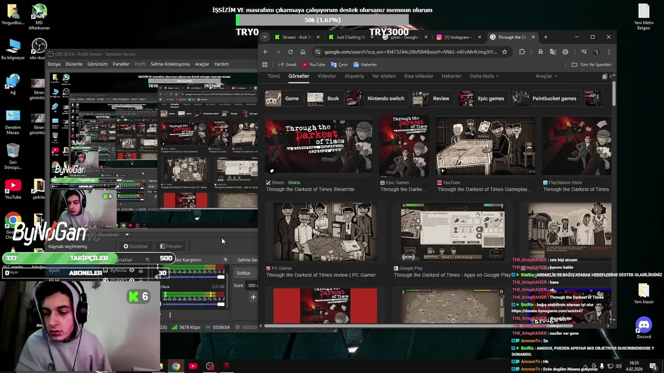Expand Daha fazla search options
This screenshot has height=373, width=664.
pyautogui.click(x=484, y=76)
